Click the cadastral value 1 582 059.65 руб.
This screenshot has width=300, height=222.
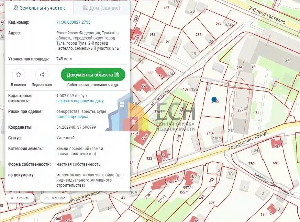coord(72,95)
